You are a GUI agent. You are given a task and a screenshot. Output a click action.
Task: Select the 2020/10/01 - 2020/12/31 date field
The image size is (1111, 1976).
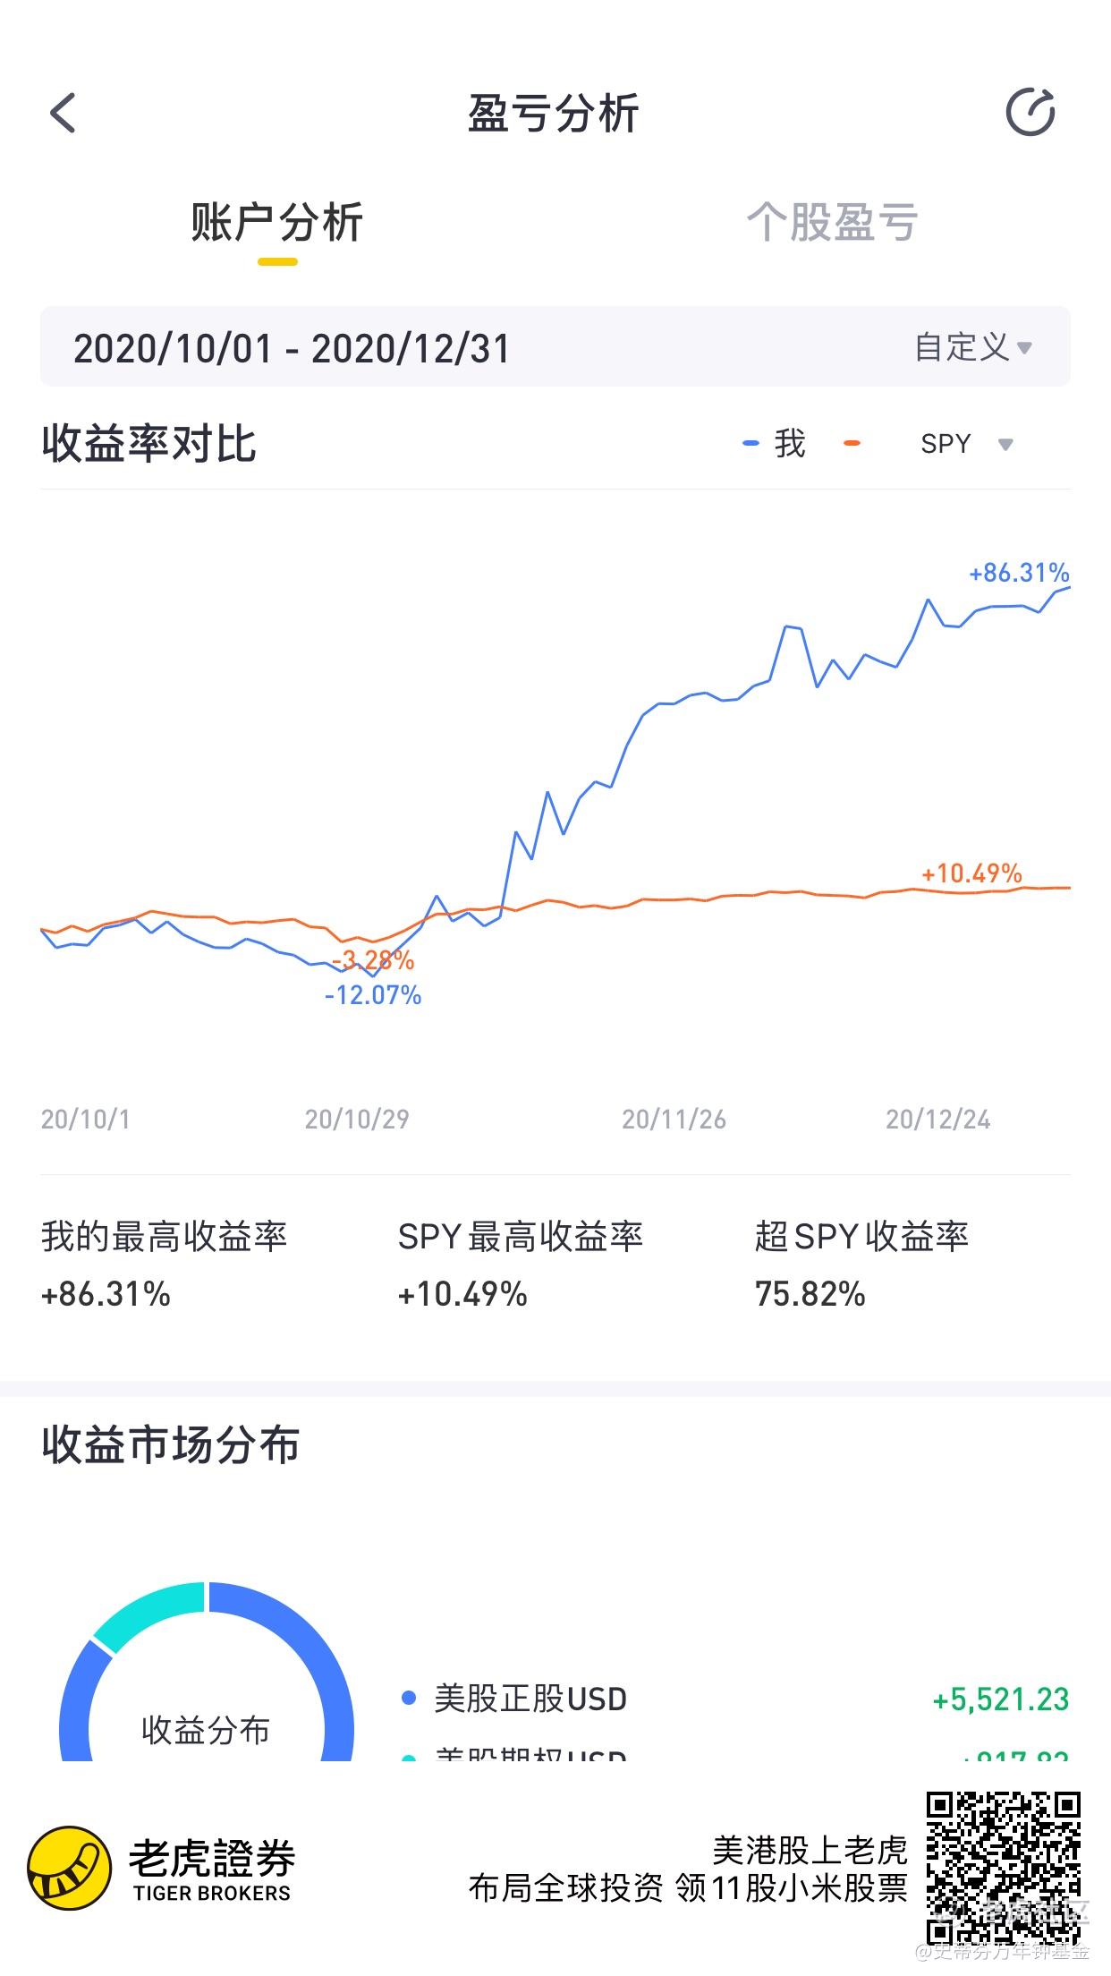pos(555,347)
